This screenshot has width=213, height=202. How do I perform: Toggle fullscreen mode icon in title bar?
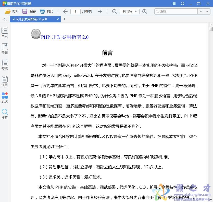182,4
